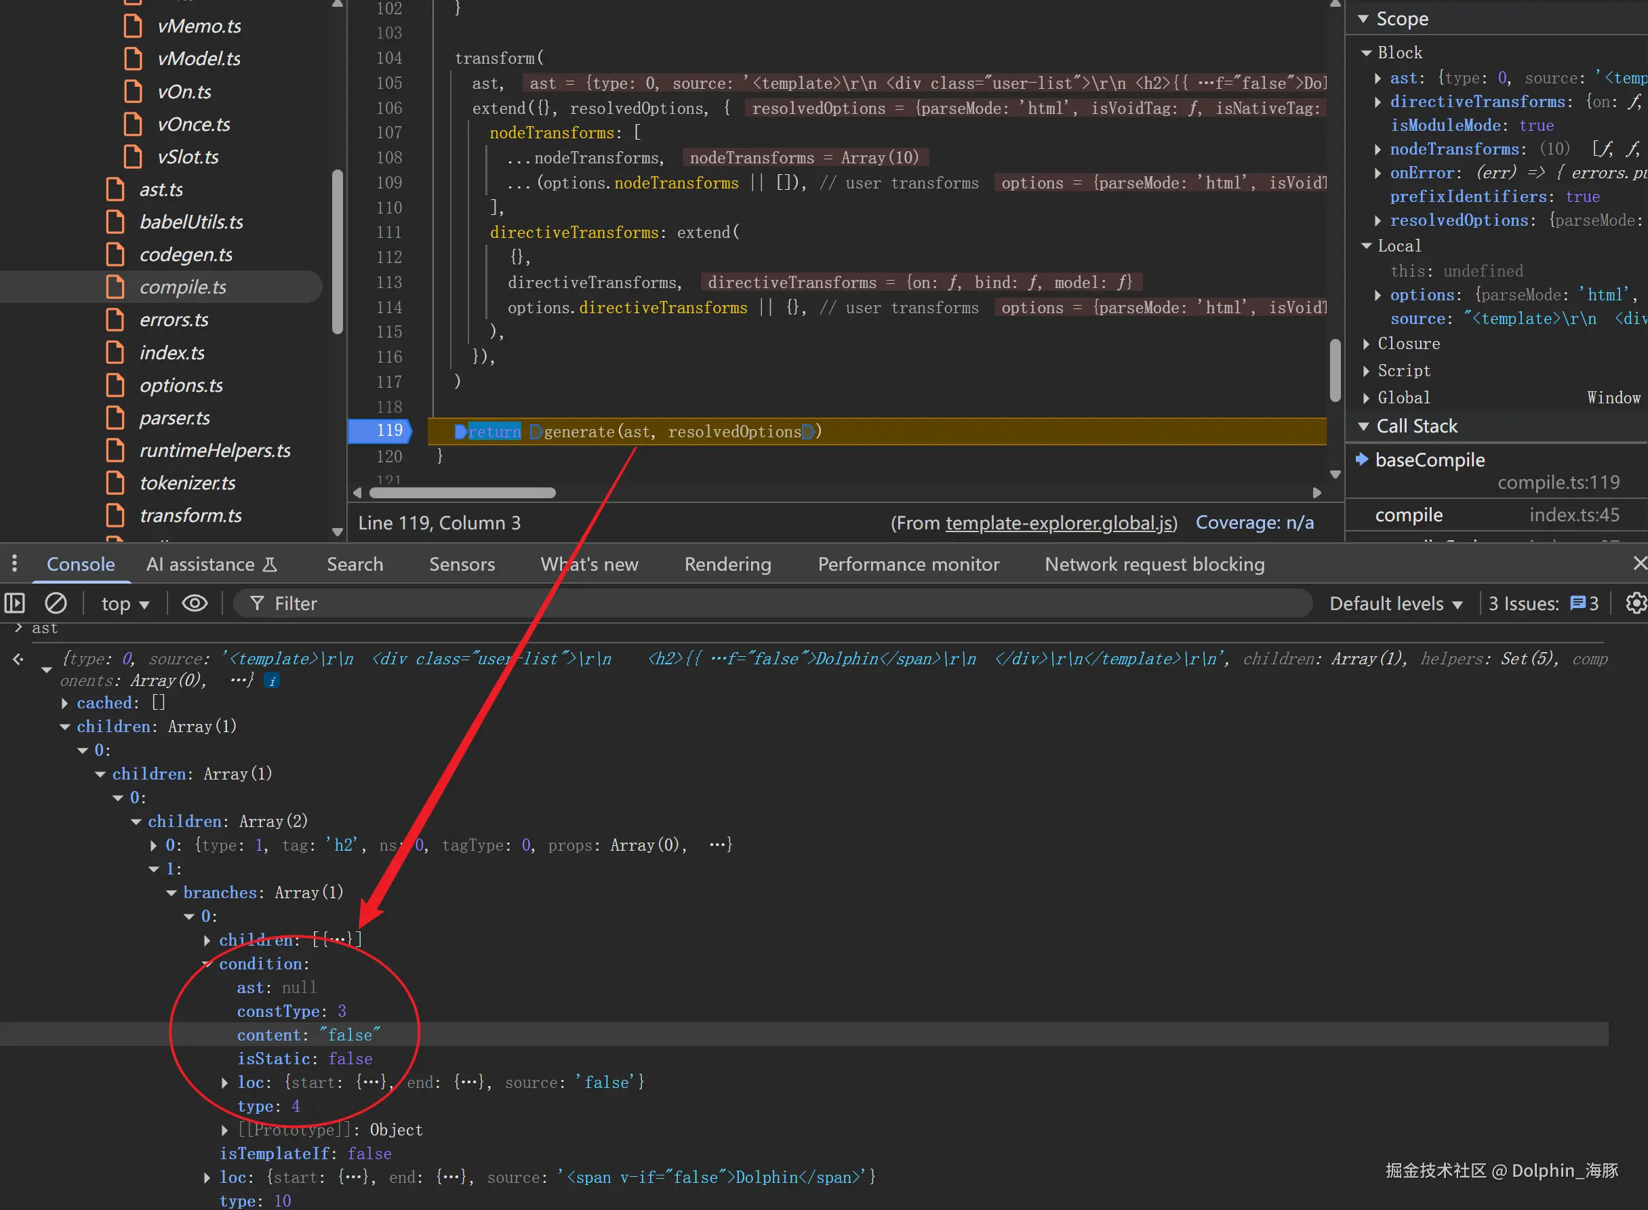Click the editor horizontal scrollbar thumb

[462, 493]
